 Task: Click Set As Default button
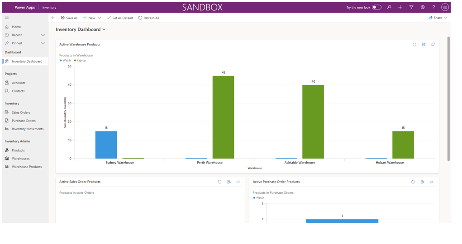point(120,18)
